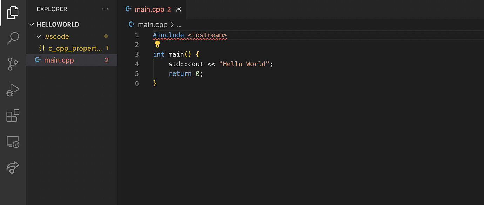Screen dimensions: 484x205
Task: Click main.cpp in the breadcrumb navigation
Action: click(153, 24)
